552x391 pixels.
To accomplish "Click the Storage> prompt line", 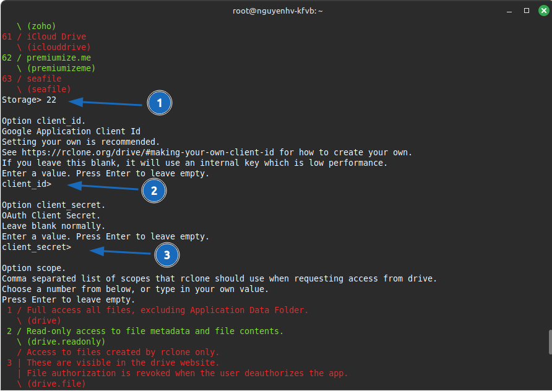I will tap(29, 100).
